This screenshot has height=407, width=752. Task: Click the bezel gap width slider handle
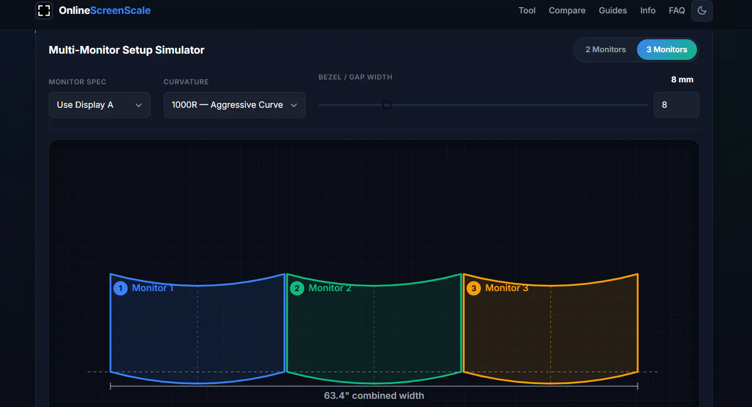click(387, 105)
